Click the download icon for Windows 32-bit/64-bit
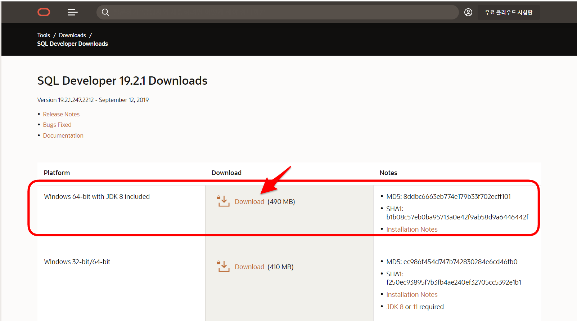Screen dimensions: 577x321 click(223, 266)
